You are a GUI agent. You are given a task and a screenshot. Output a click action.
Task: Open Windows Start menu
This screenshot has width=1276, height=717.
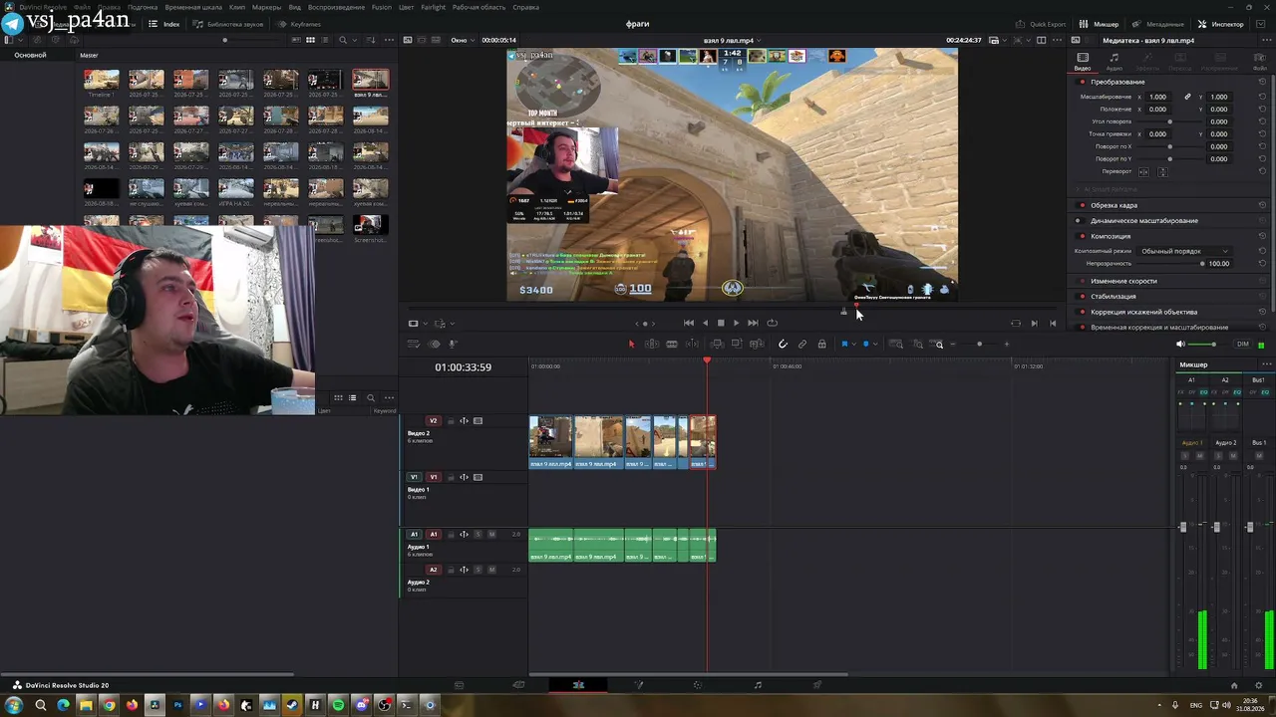14,706
